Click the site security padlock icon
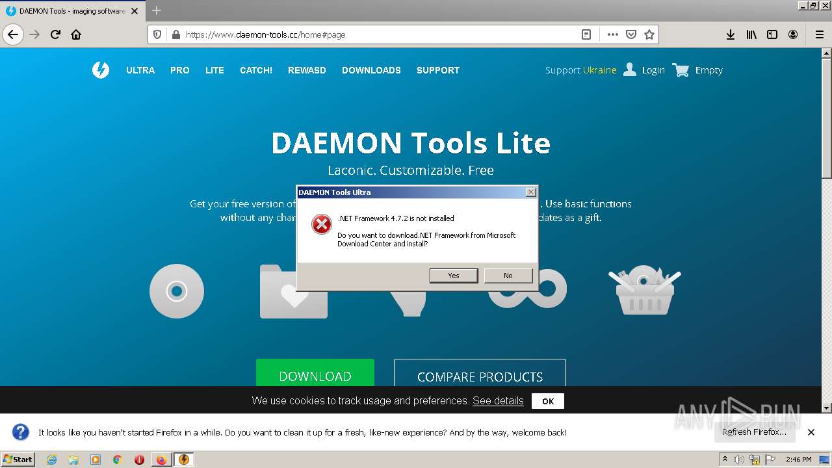This screenshot has height=468, width=832. [x=175, y=34]
